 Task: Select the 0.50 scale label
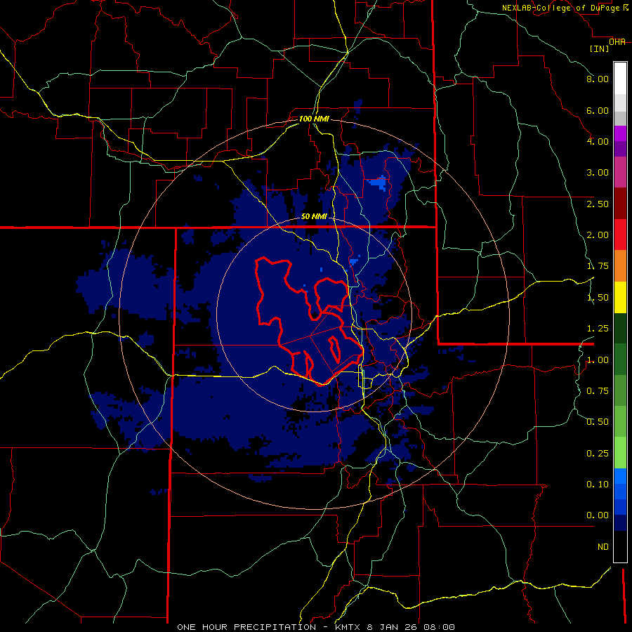[x=598, y=422]
